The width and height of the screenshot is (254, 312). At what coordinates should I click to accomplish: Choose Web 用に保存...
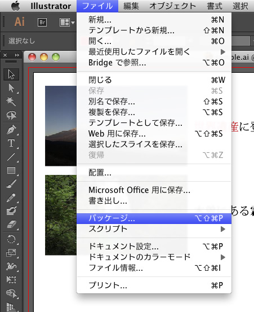click(154, 134)
